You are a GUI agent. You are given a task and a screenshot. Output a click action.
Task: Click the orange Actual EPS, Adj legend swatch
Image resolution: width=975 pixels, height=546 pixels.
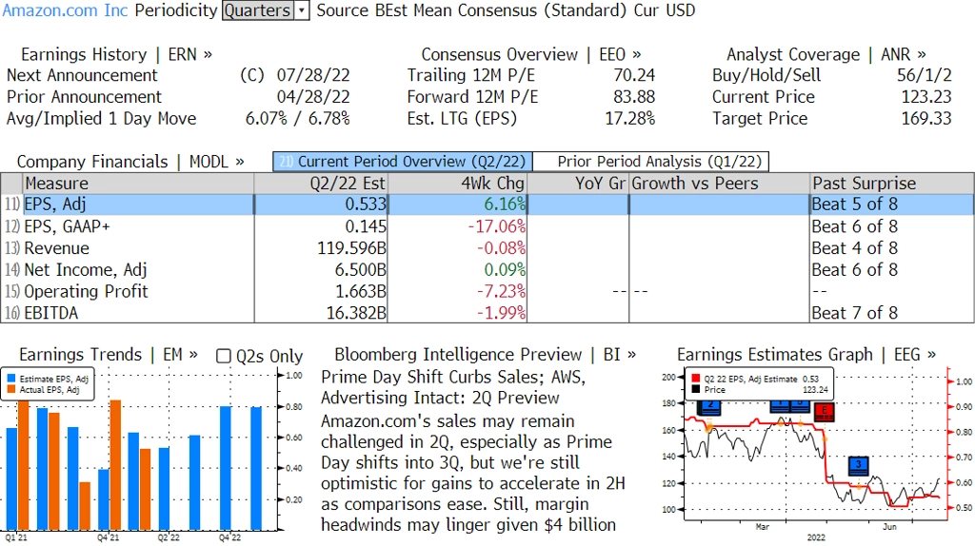point(11,389)
